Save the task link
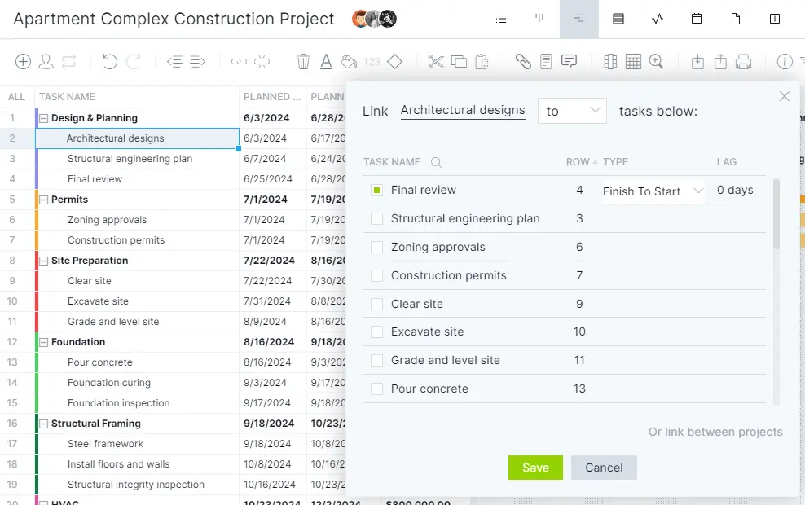 point(535,468)
